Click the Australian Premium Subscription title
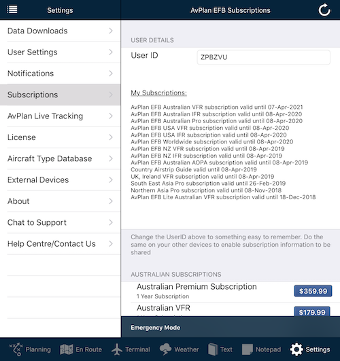 197,287
